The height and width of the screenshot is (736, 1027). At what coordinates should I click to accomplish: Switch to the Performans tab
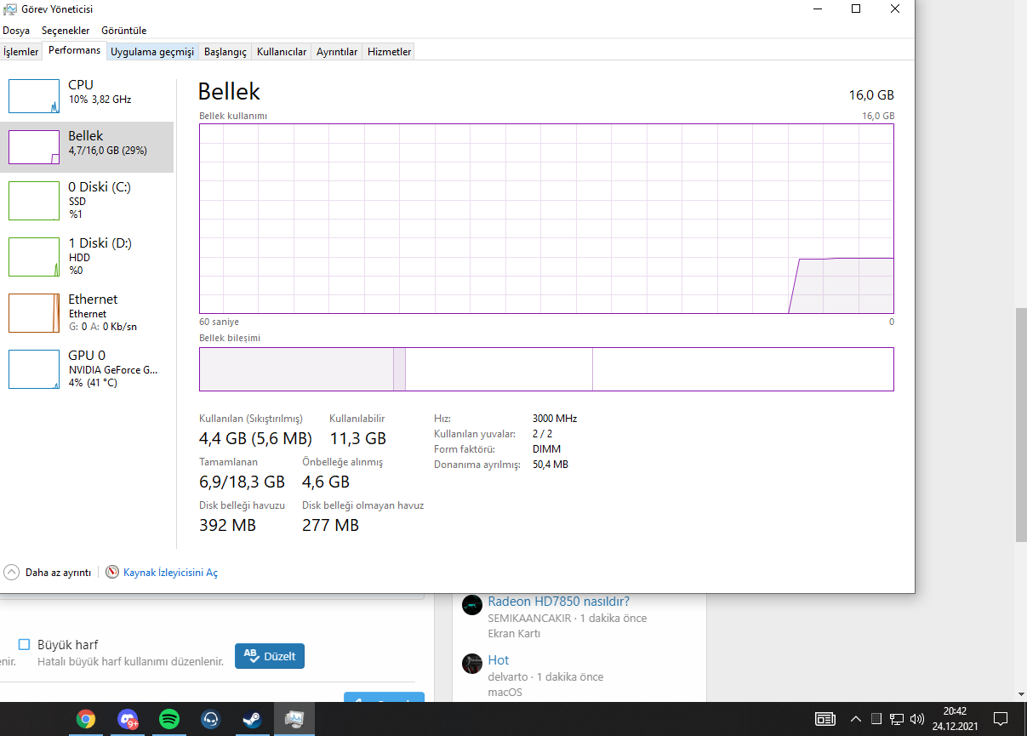pos(74,50)
